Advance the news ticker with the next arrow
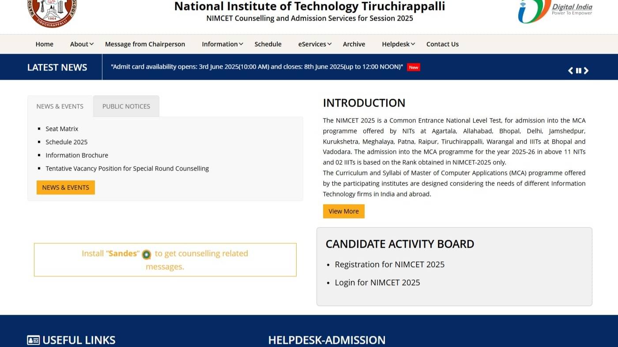The height and width of the screenshot is (347, 618). click(586, 71)
